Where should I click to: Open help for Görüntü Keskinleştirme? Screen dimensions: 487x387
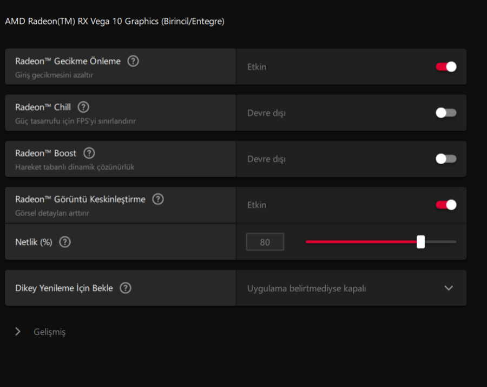coord(158,199)
